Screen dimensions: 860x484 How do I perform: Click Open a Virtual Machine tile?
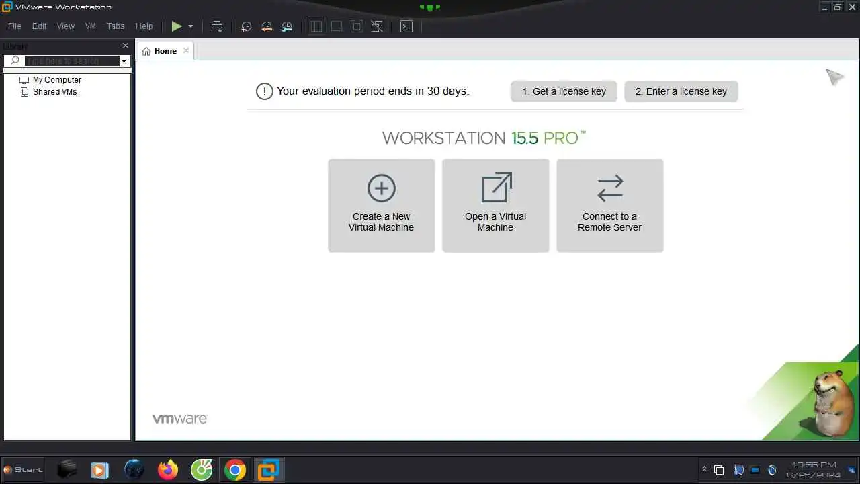click(496, 206)
